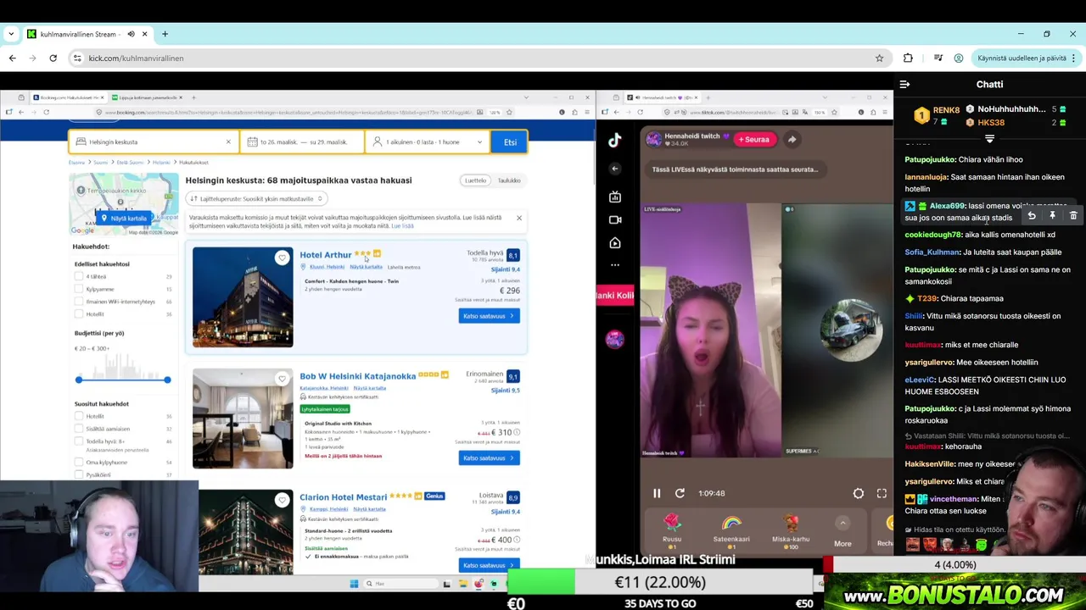This screenshot has height=610, width=1086.
Task: Check Todella hyvä: 8+ filter
Action: (x=79, y=441)
